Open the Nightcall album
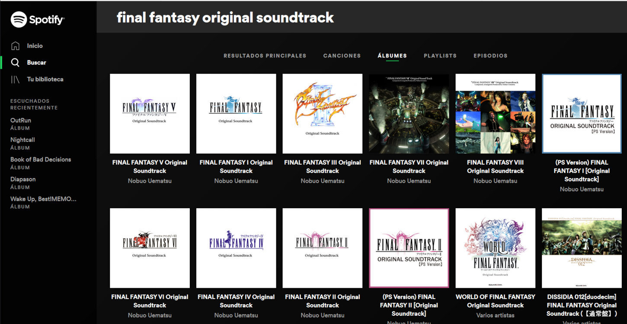 (22, 140)
